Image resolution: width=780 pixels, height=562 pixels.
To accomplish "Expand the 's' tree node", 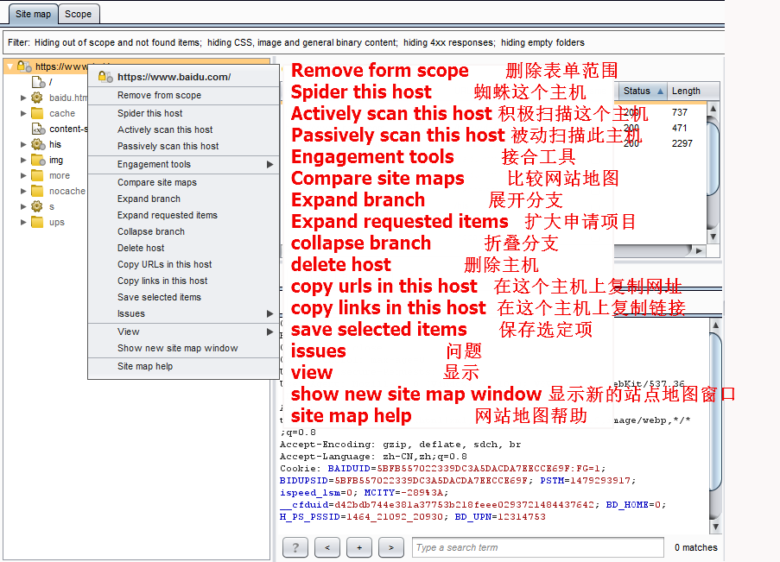I will 22,206.
